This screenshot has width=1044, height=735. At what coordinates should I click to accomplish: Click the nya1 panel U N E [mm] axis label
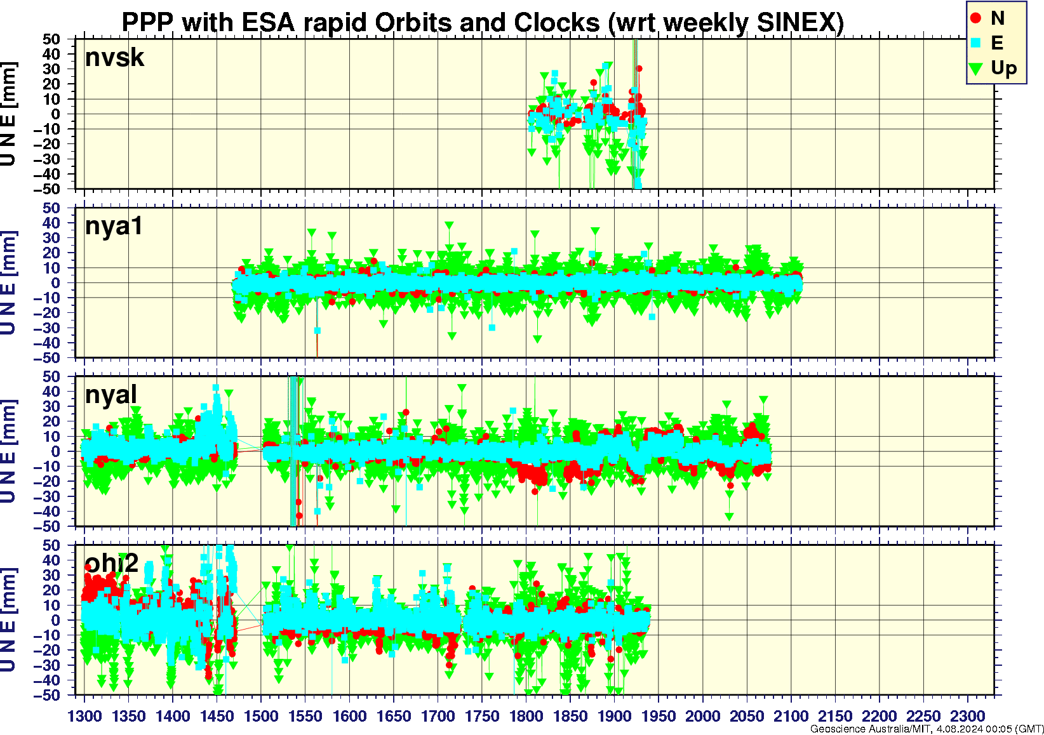point(8,282)
